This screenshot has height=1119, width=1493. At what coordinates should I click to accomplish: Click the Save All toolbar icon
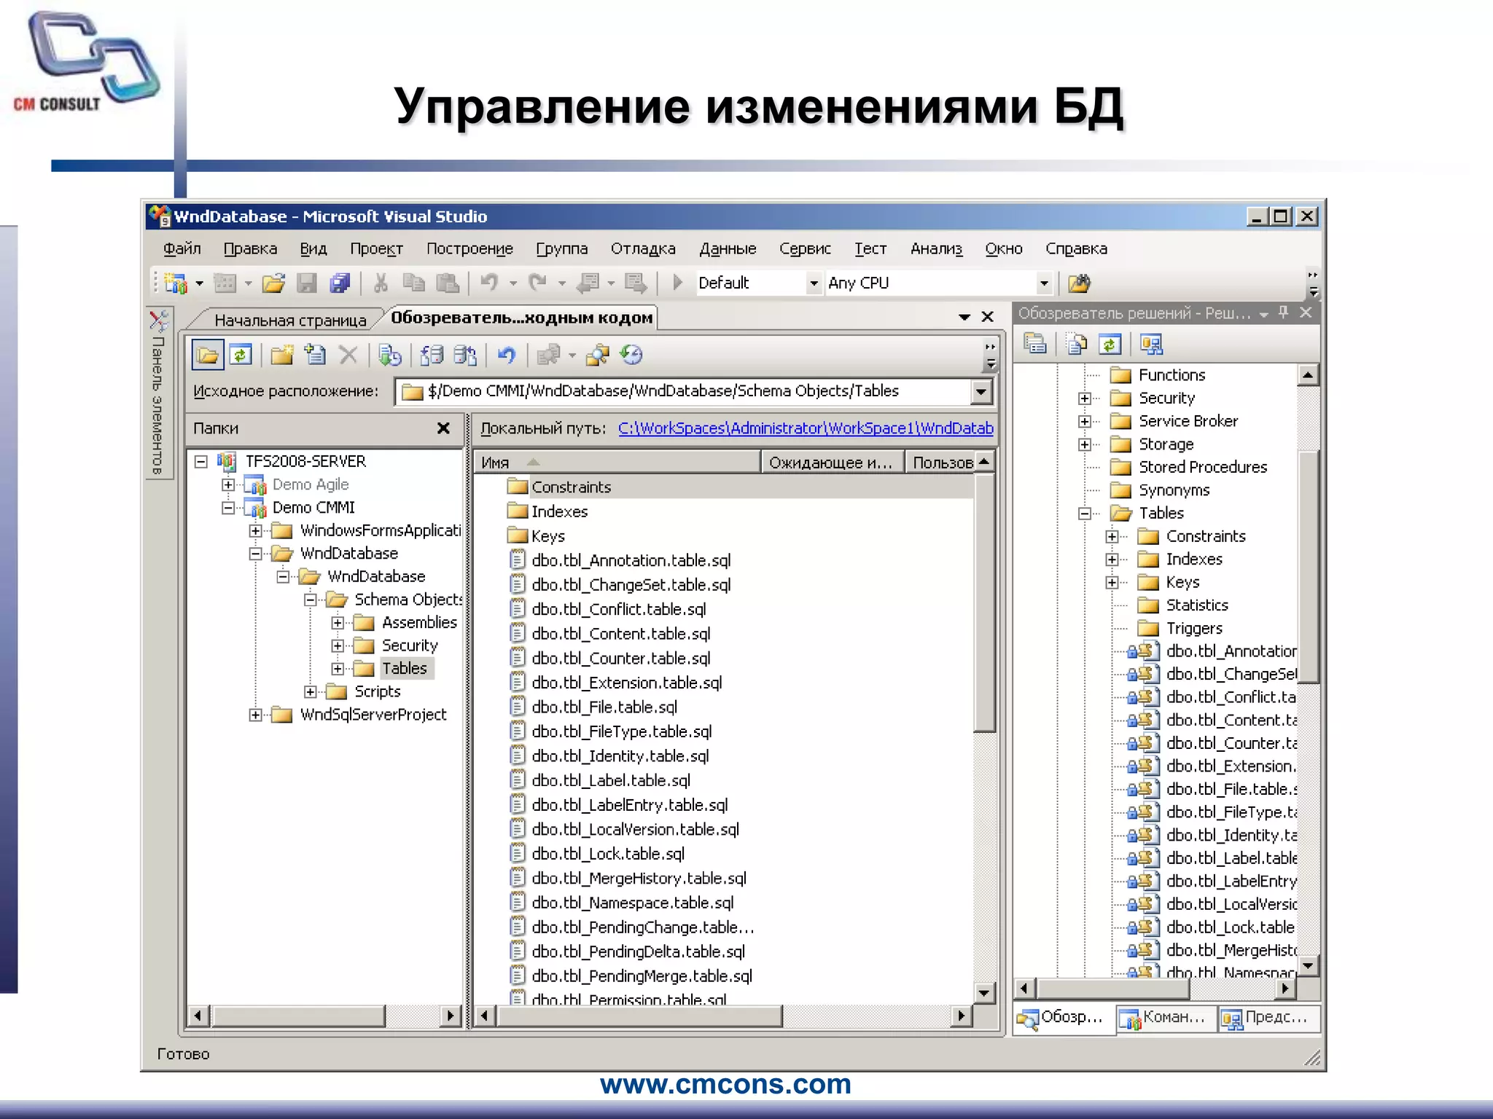(x=340, y=283)
